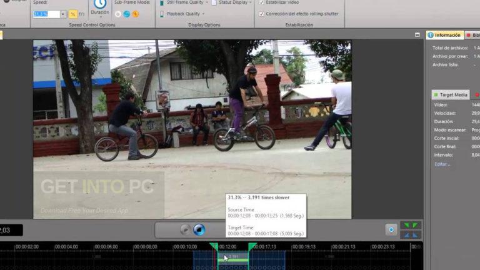
Task: Click the Status Display page icon
Action: (214, 2)
